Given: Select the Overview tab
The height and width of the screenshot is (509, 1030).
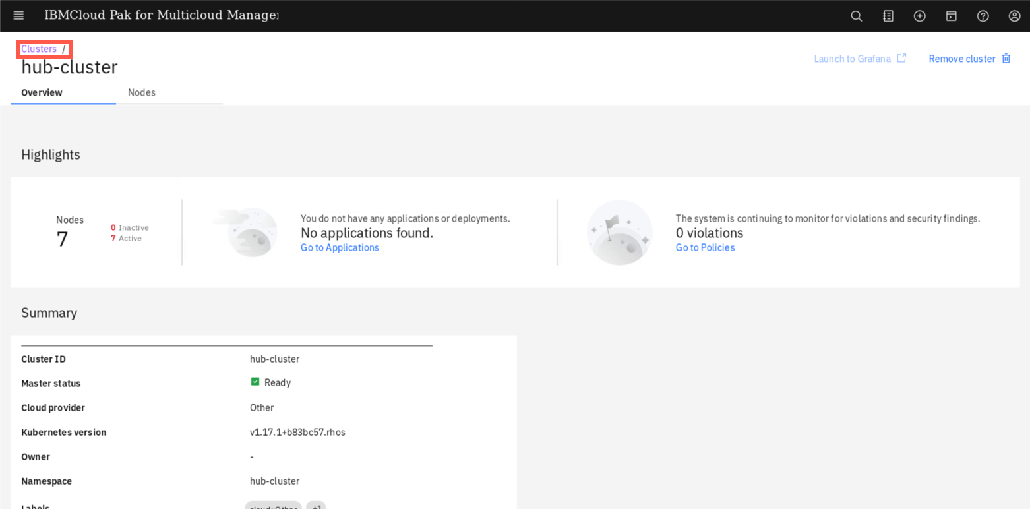Looking at the screenshot, I should click(x=41, y=92).
